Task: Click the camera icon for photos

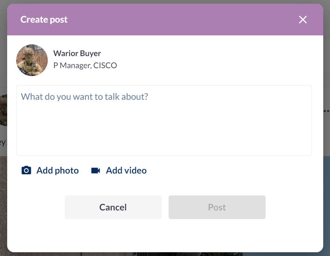Action: point(26,171)
